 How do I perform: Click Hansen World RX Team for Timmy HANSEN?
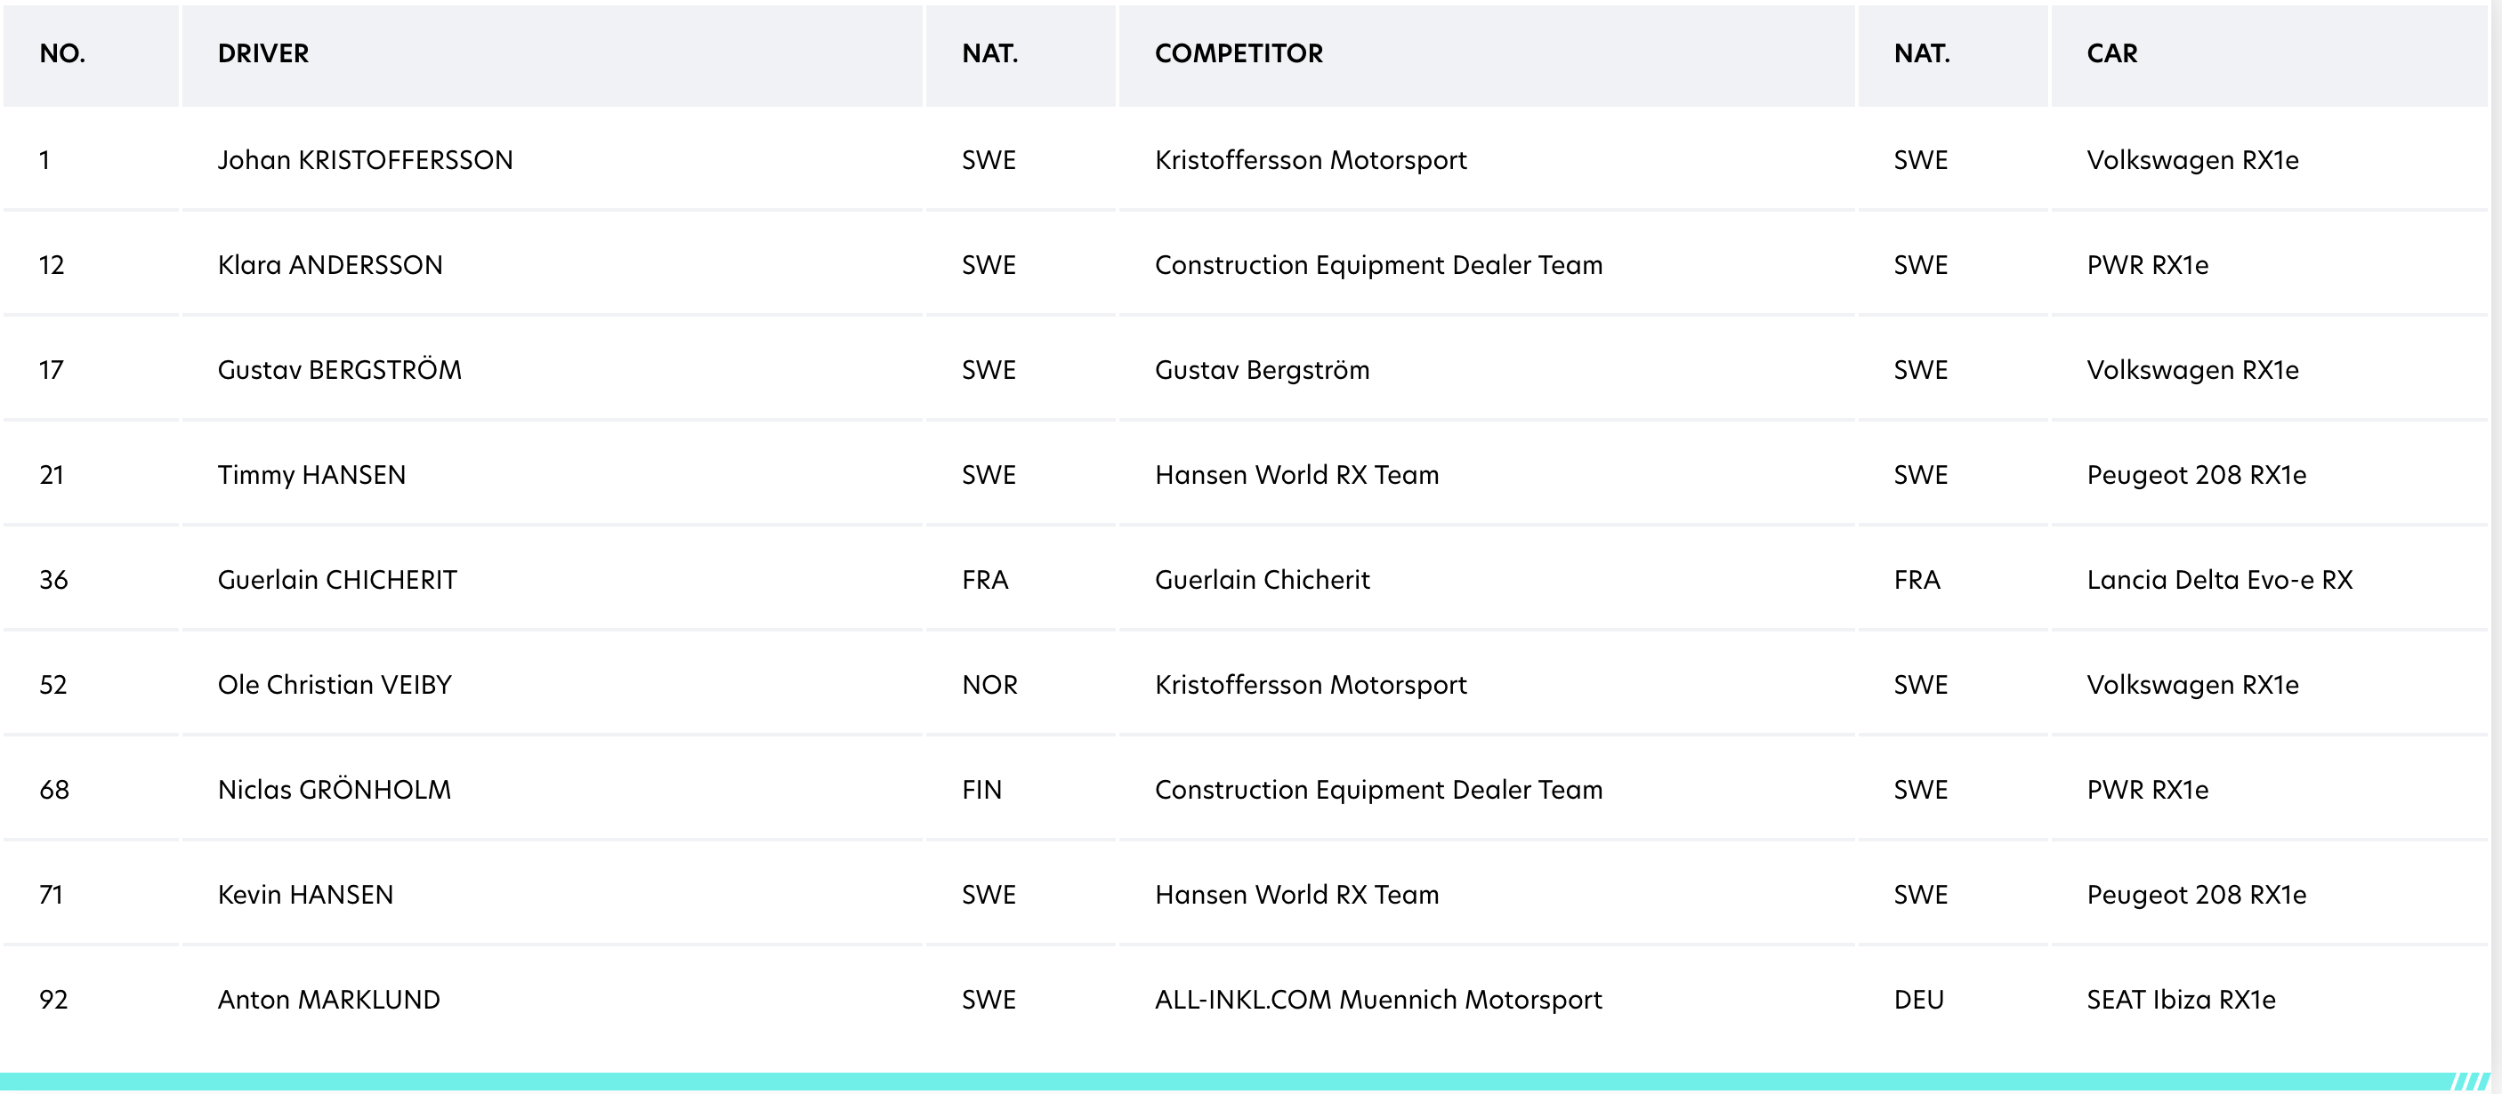click(x=1296, y=475)
